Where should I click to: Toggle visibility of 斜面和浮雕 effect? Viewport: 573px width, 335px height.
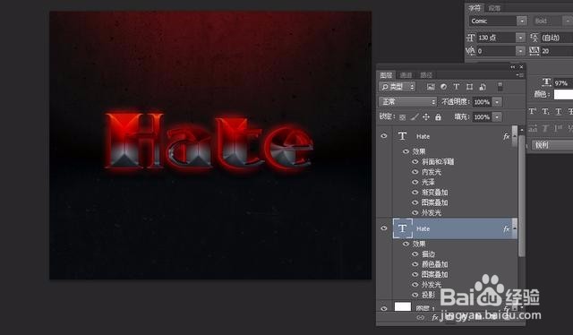coord(415,161)
